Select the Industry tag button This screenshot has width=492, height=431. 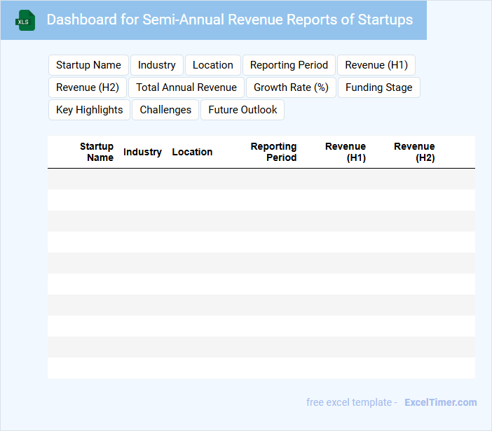click(156, 65)
